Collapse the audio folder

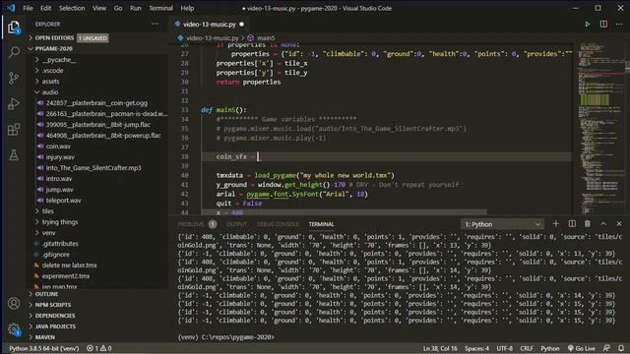coord(50,91)
